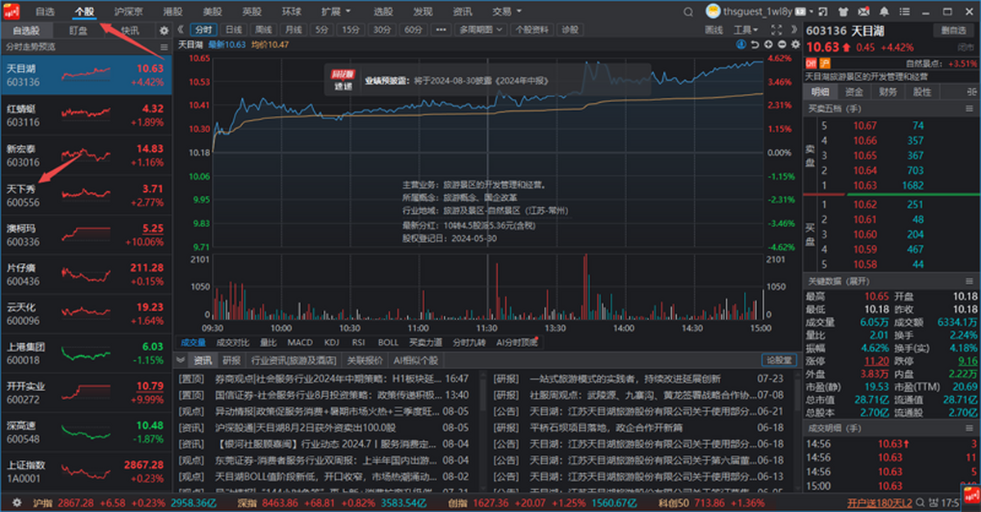Open watchlist settings gear icon
The image size is (981, 512).
click(163, 30)
